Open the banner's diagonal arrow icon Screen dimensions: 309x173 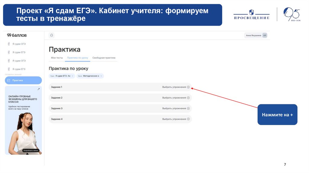click(38, 89)
